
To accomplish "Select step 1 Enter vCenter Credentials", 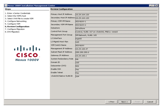I will [x=18, y=13].
